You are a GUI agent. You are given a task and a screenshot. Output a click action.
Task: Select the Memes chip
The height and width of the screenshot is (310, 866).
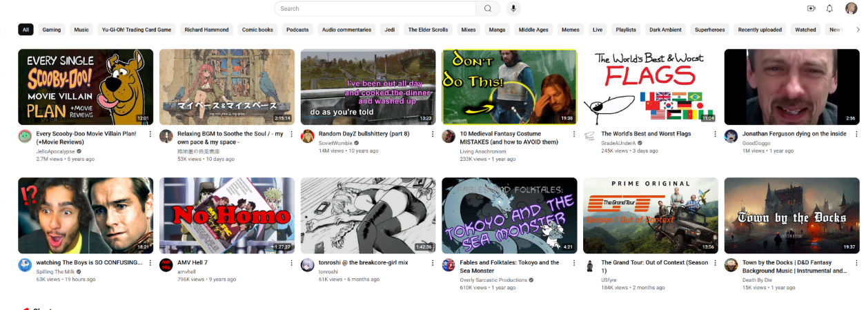(x=571, y=30)
